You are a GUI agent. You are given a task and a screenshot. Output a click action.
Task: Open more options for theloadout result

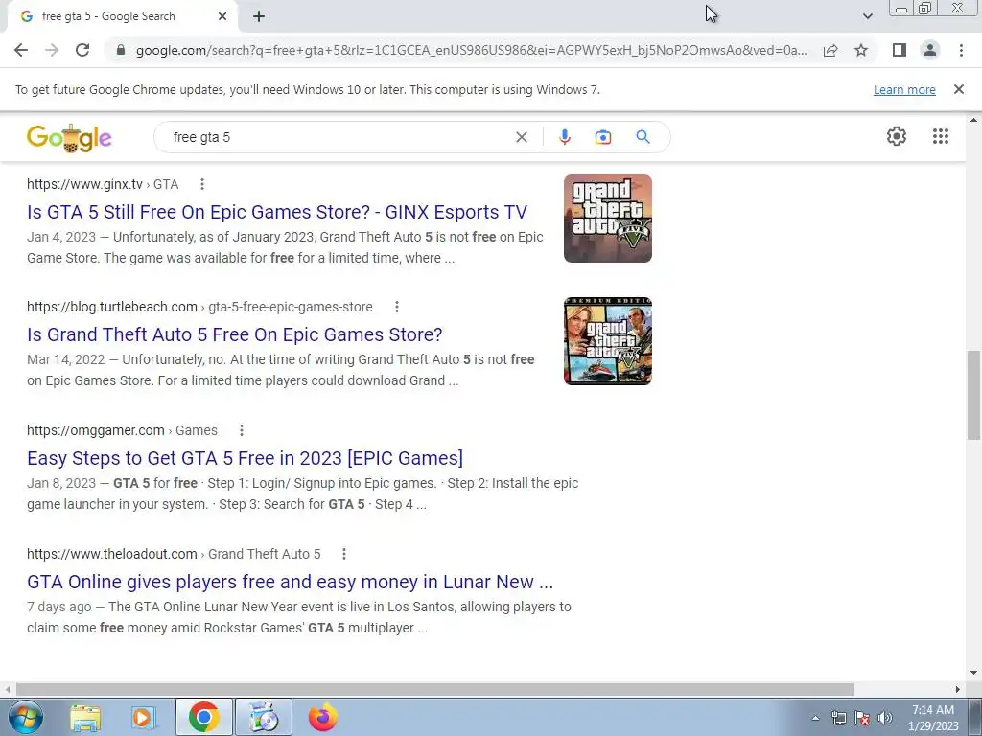pos(344,554)
